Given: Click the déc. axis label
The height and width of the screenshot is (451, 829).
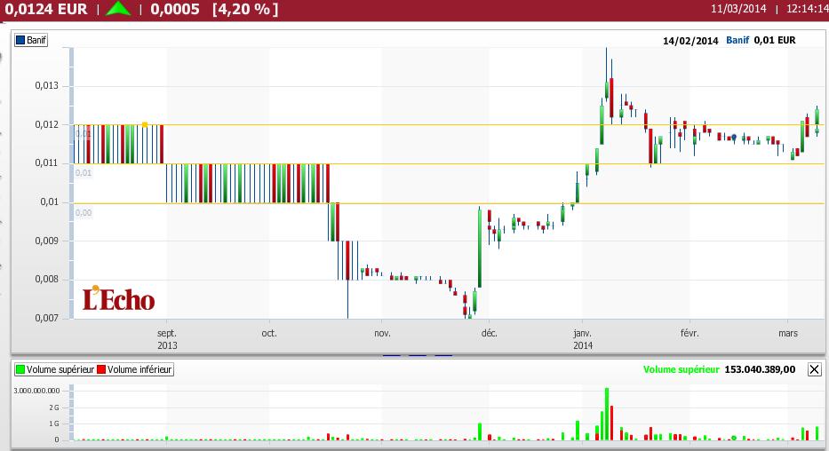Looking at the screenshot, I should [489, 333].
